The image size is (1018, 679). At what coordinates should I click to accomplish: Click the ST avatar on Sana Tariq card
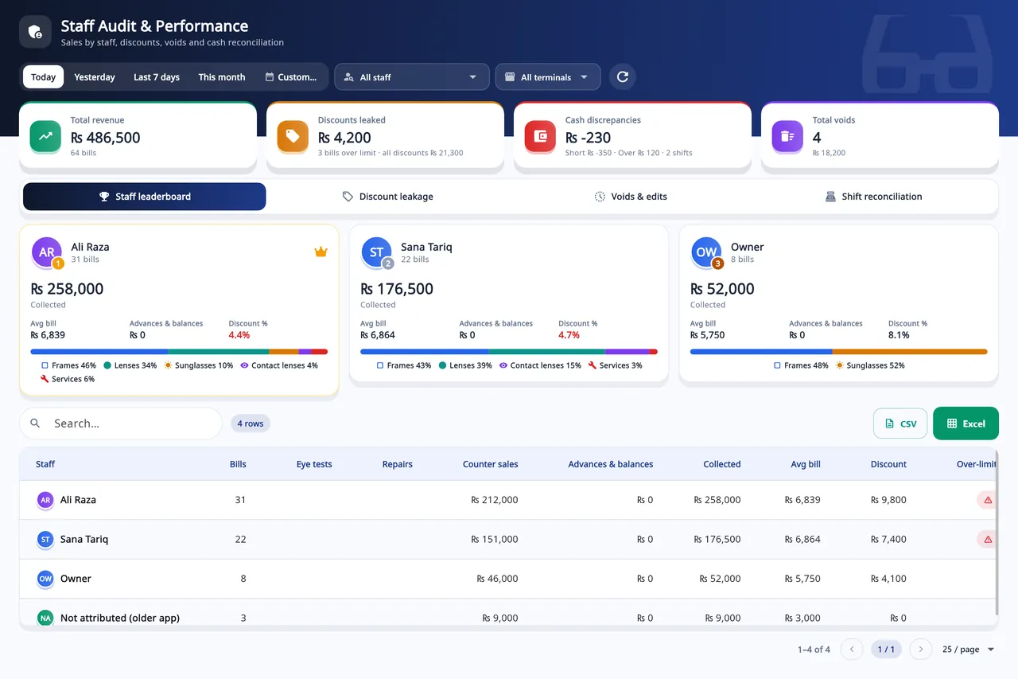pyautogui.click(x=376, y=252)
